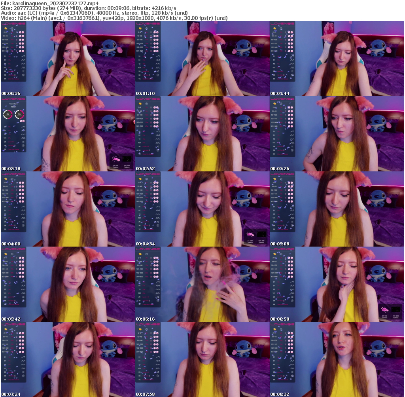Click the clock icon in the tip menu header
The image size is (405, 397).
coord(12,28)
